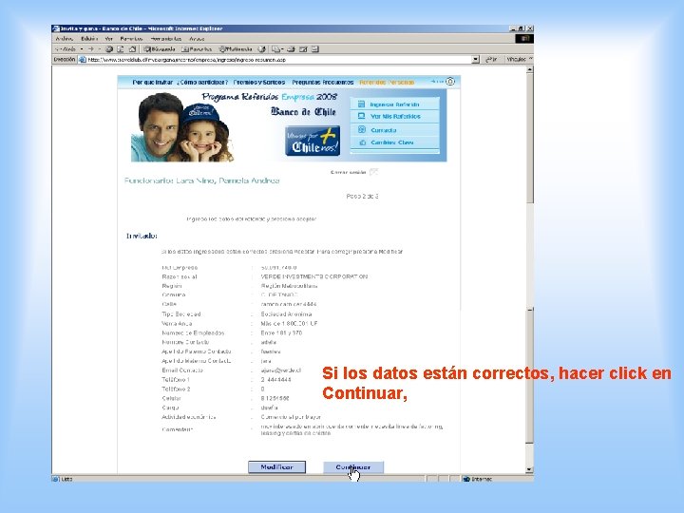Click the Ingresar Referido list icon
This screenshot has height=513, width=684.
[x=361, y=104]
